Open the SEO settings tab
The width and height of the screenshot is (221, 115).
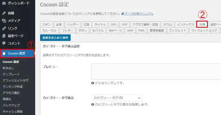coord(114,24)
